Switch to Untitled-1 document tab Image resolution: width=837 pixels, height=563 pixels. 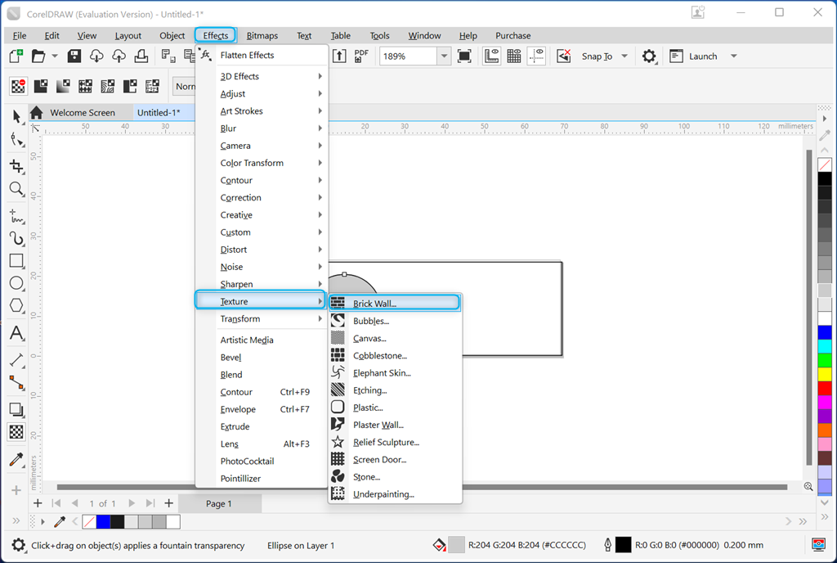(x=159, y=113)
